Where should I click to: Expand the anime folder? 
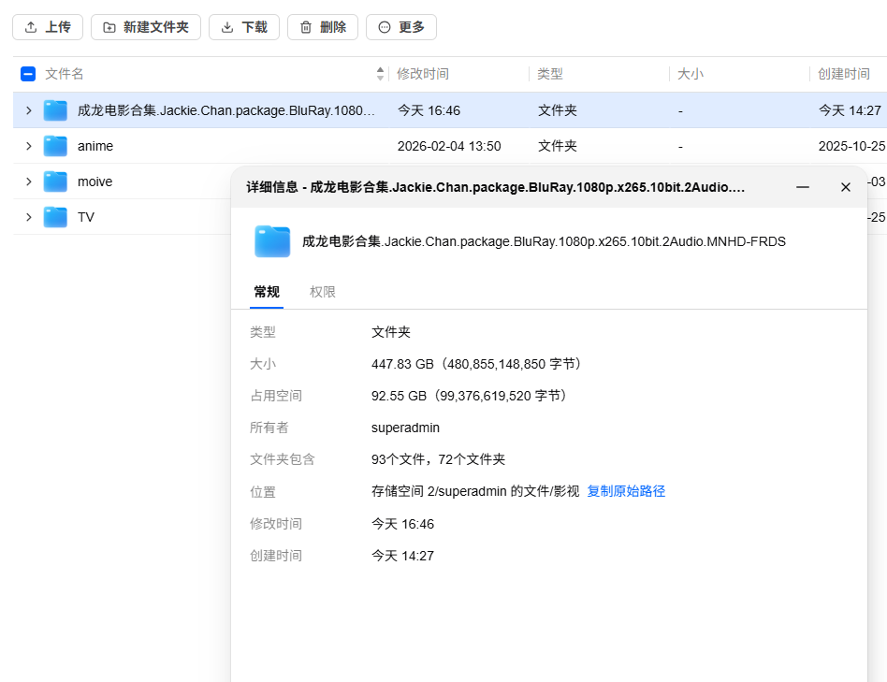point(29,146)
